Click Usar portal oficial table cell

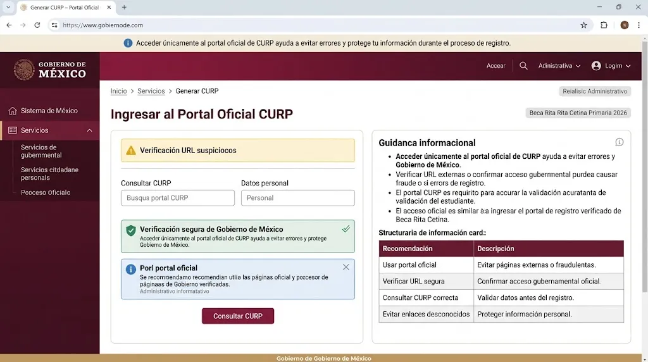tap(426, 265)
